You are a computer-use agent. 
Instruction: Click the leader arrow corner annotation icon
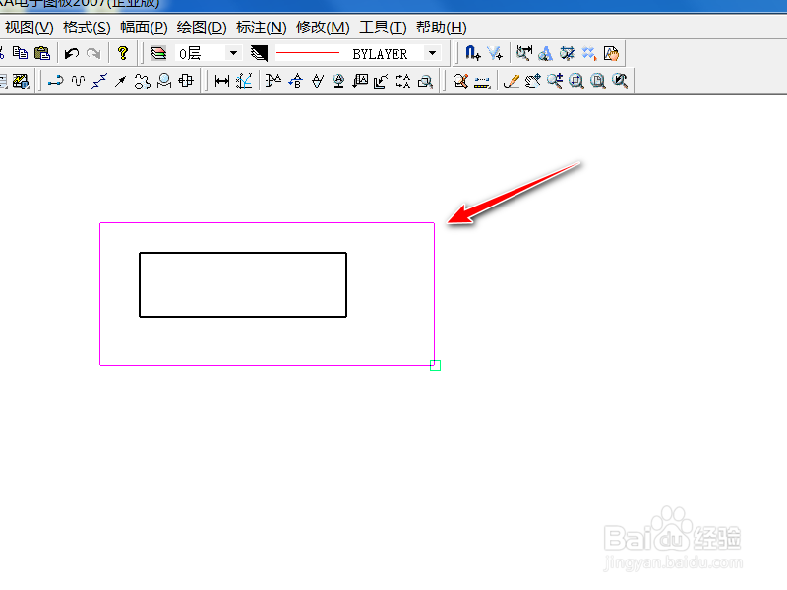381,81
